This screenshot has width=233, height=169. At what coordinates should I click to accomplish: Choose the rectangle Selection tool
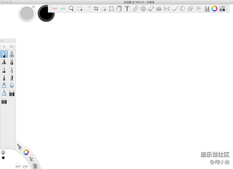coord(80,9)
